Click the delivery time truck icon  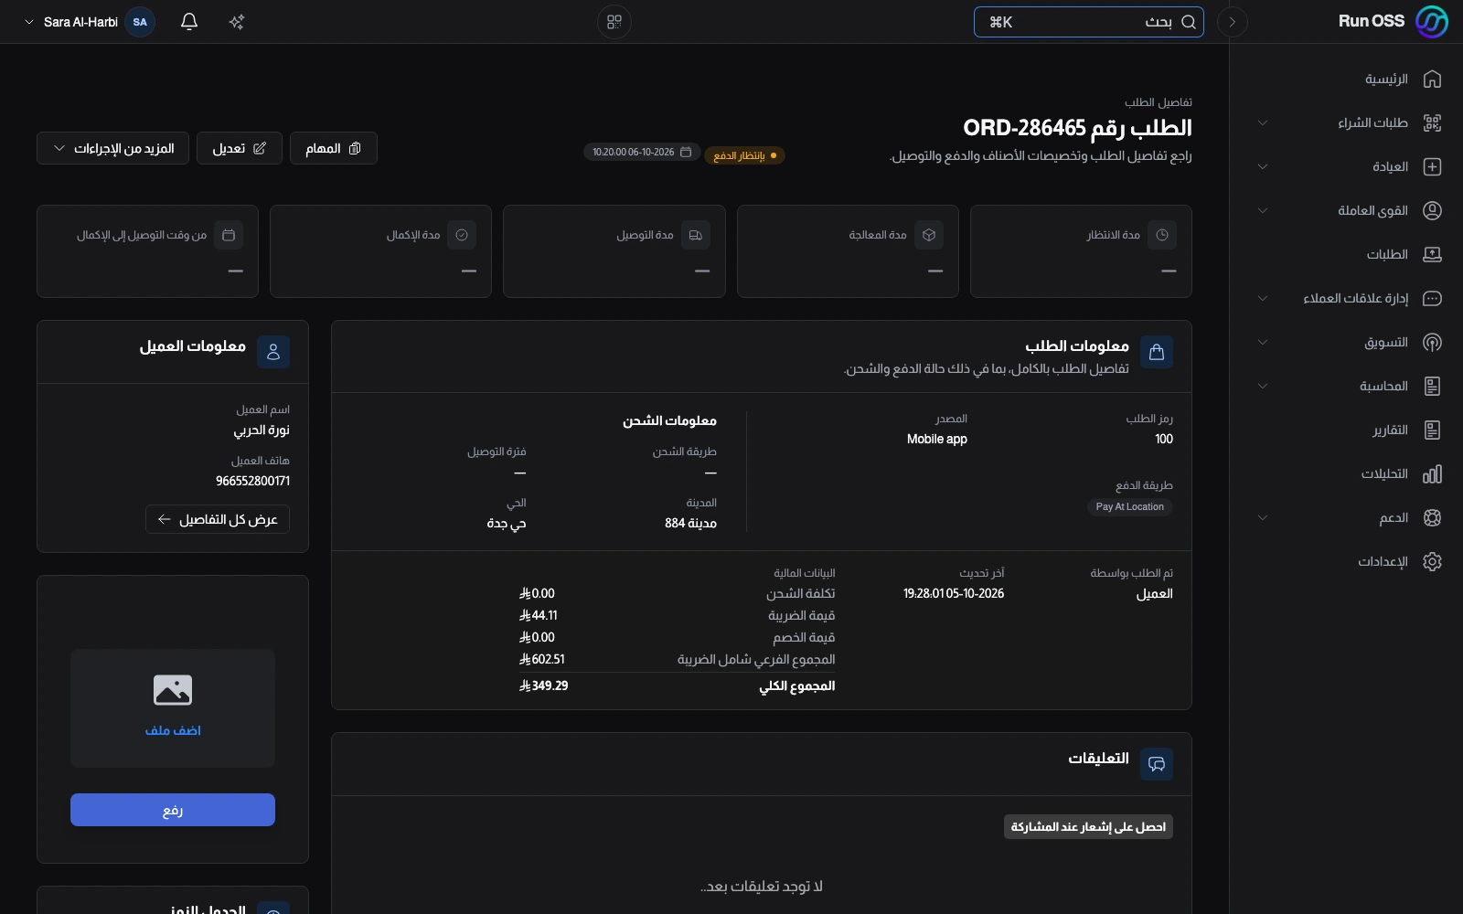696,235
